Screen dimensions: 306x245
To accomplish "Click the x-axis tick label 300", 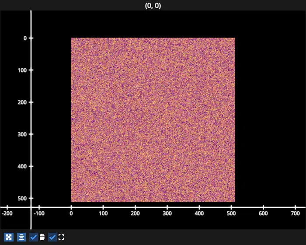I will (x=167, y=213).
